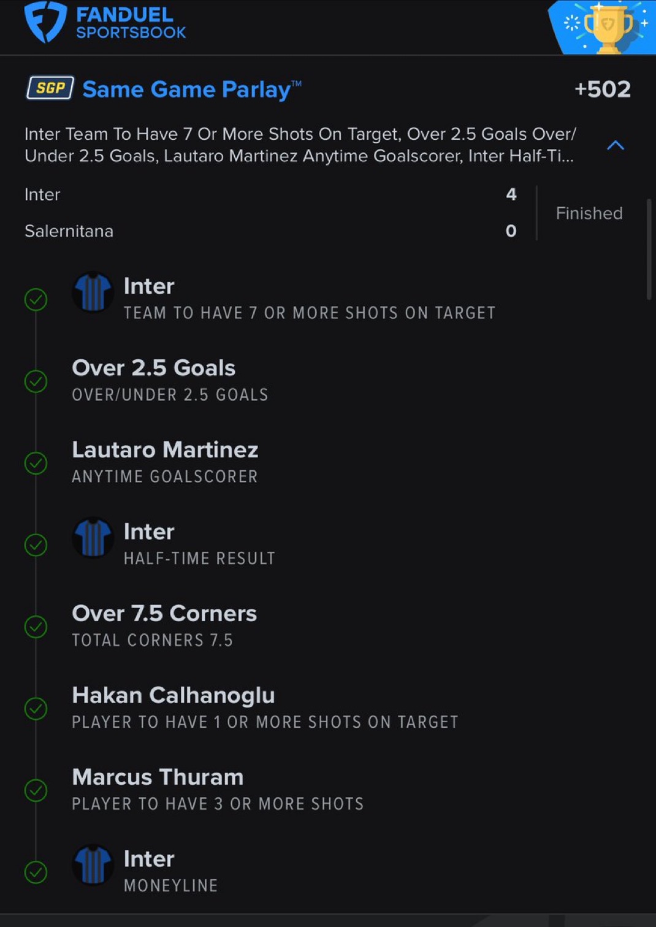This screenshot has height=927, width=656.
Task: Click the SGP badge icon
Action: click(50, 88)
